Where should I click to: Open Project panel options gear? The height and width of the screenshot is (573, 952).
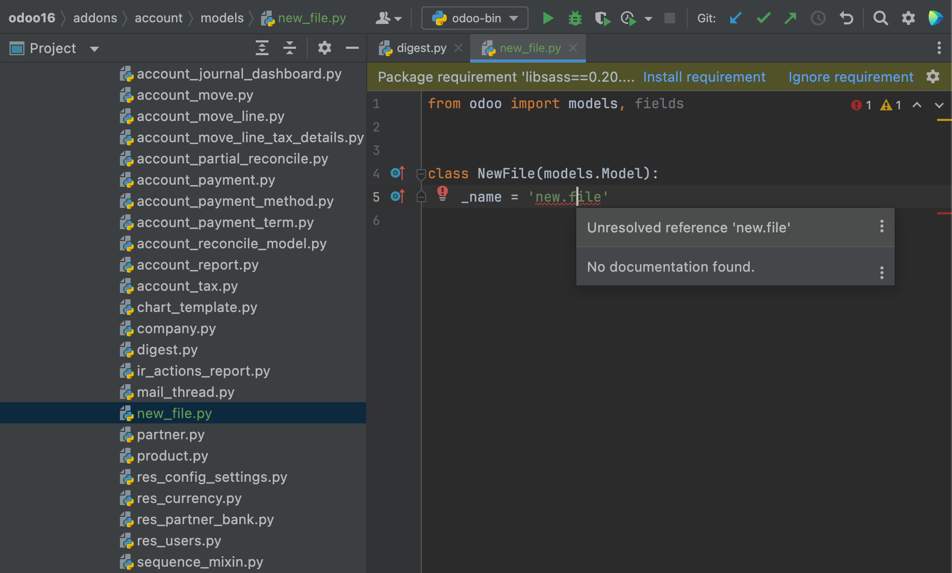coord(325,48)
